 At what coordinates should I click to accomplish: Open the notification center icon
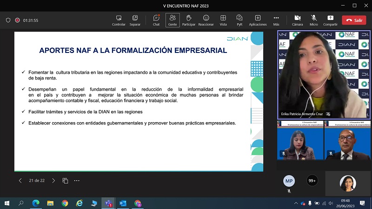point(362,203)
